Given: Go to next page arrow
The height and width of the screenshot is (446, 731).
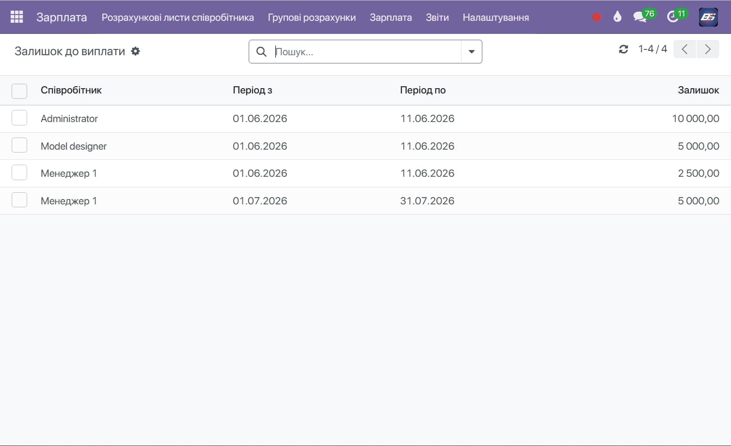Looking at the screenshot, I should (708, 49).
